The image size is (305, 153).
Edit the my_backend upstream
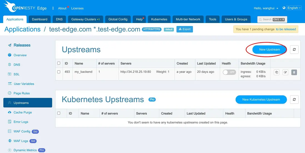285,72
